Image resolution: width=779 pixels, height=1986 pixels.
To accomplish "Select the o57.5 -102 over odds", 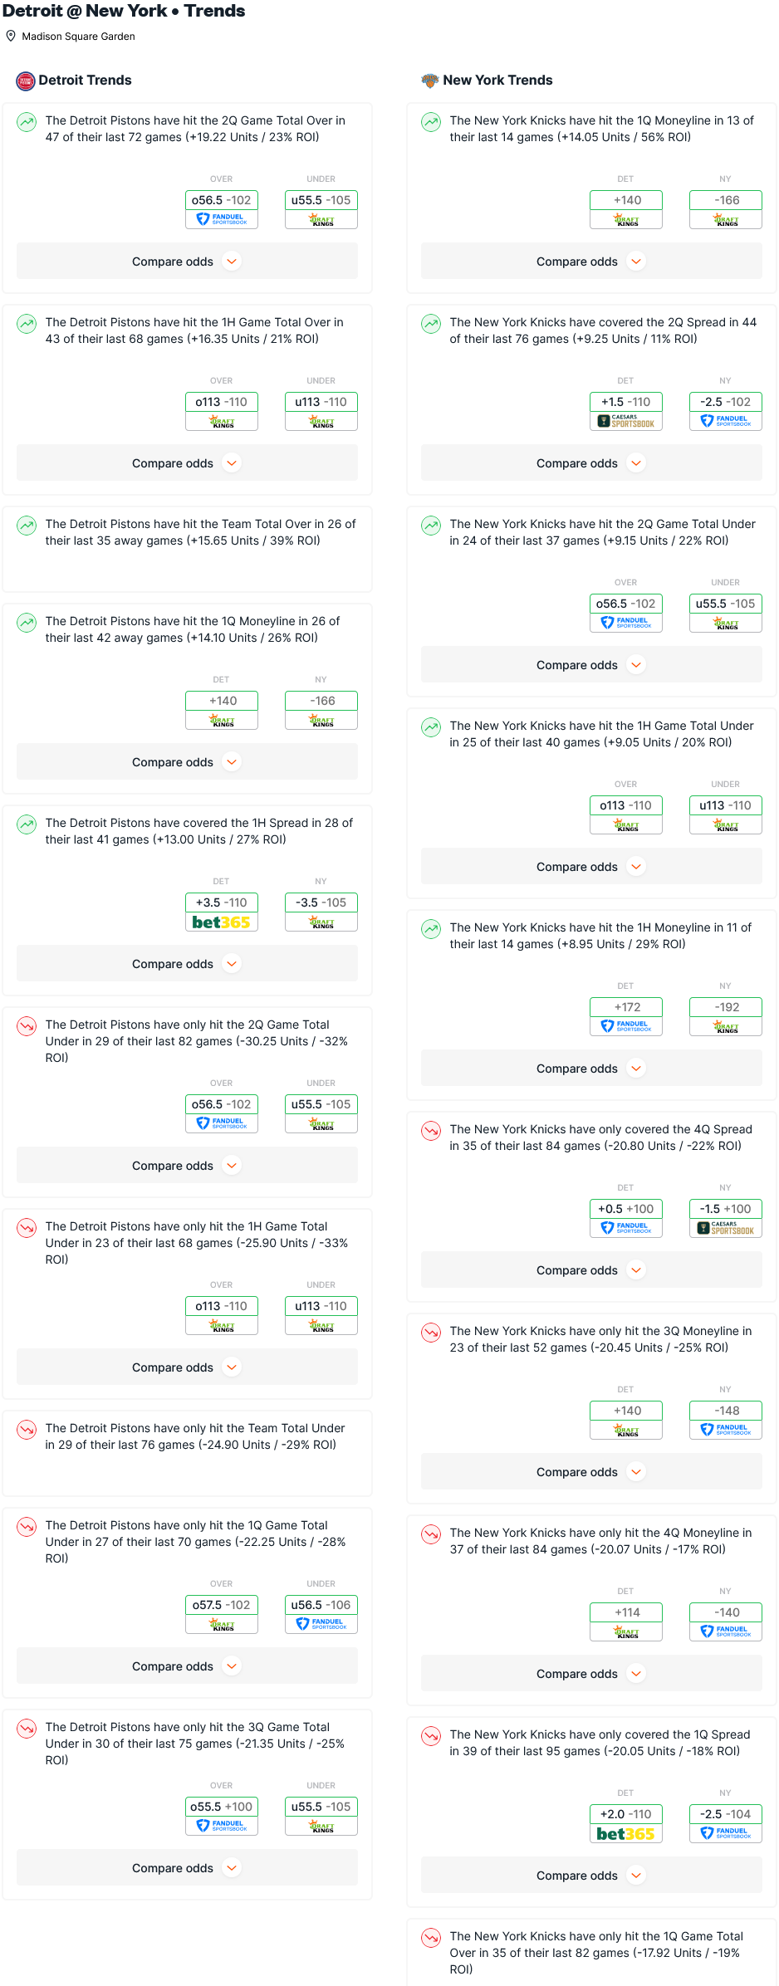I will (x=221, y=1605).
